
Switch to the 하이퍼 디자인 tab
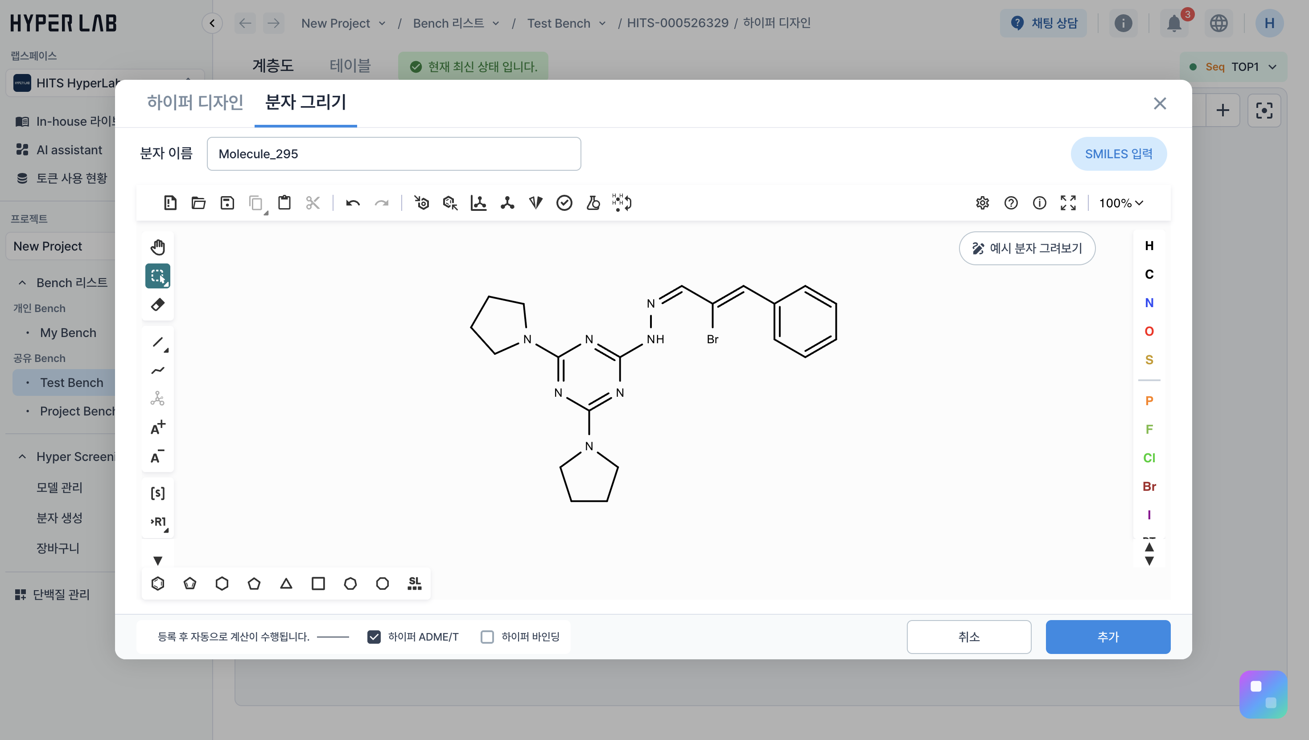195,102
